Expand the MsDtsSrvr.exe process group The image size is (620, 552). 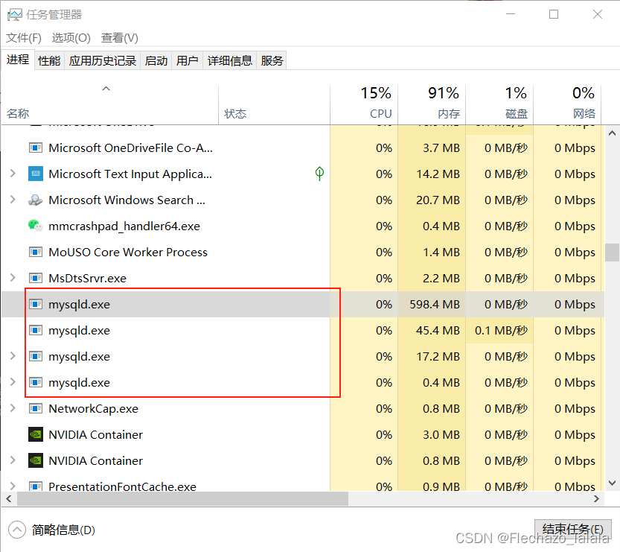coord(13,278)
